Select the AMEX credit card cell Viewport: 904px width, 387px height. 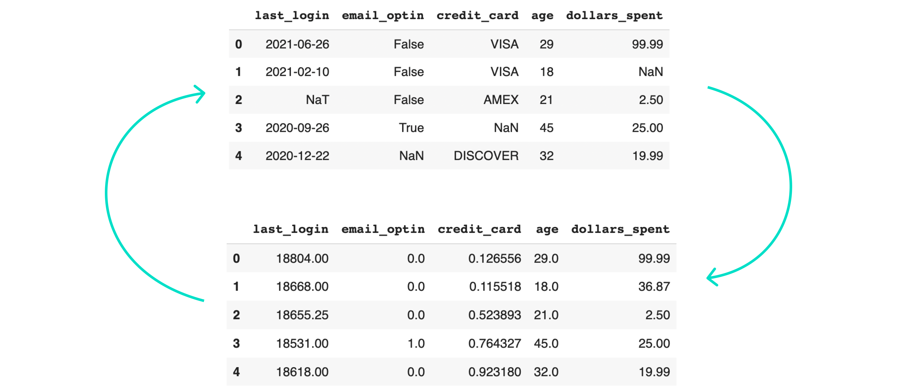[x=501, y=100]
